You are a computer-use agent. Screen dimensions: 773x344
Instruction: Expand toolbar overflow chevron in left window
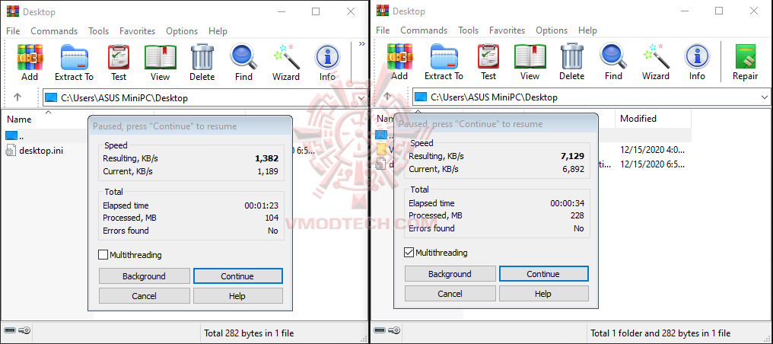pos(362,44)
